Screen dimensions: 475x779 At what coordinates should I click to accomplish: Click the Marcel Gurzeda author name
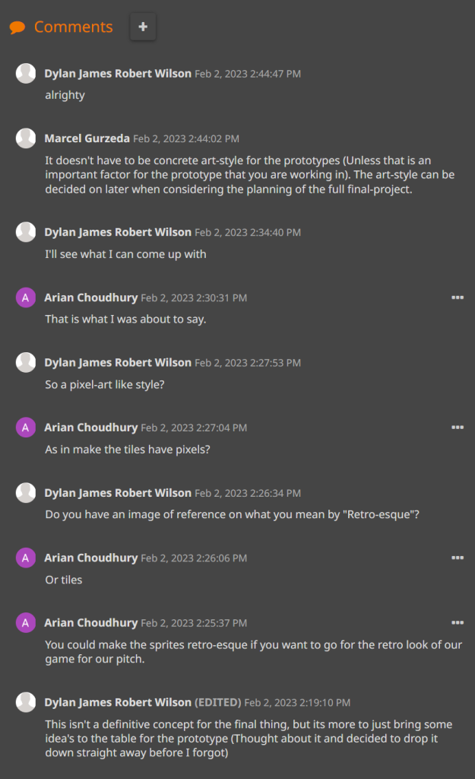click(87, 138)
